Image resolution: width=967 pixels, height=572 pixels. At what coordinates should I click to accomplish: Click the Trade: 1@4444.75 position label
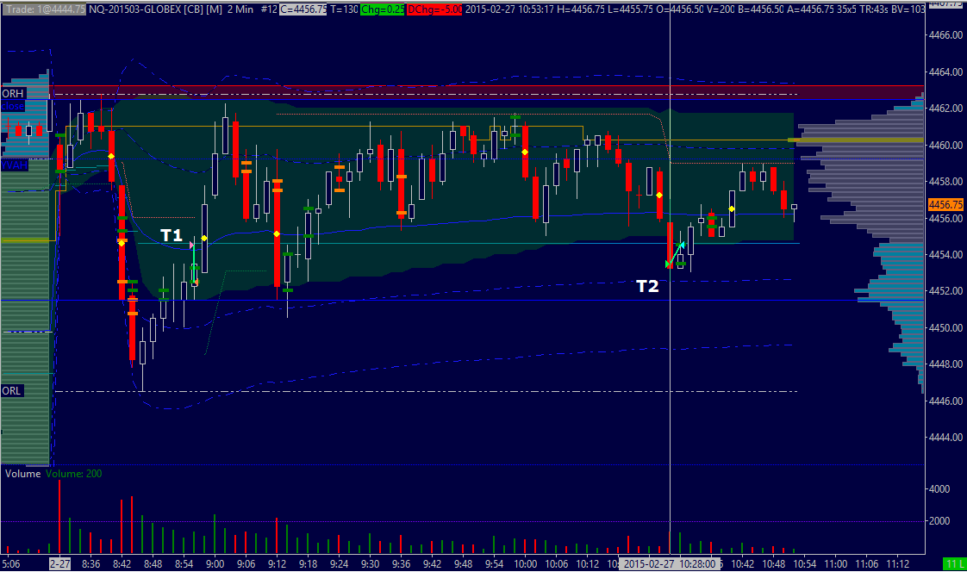click(x=44, y=9)
